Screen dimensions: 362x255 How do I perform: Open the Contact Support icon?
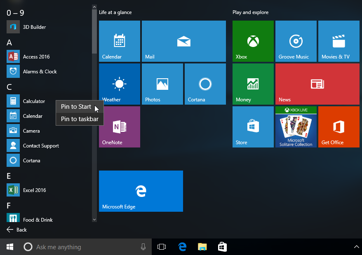(13, 145)
